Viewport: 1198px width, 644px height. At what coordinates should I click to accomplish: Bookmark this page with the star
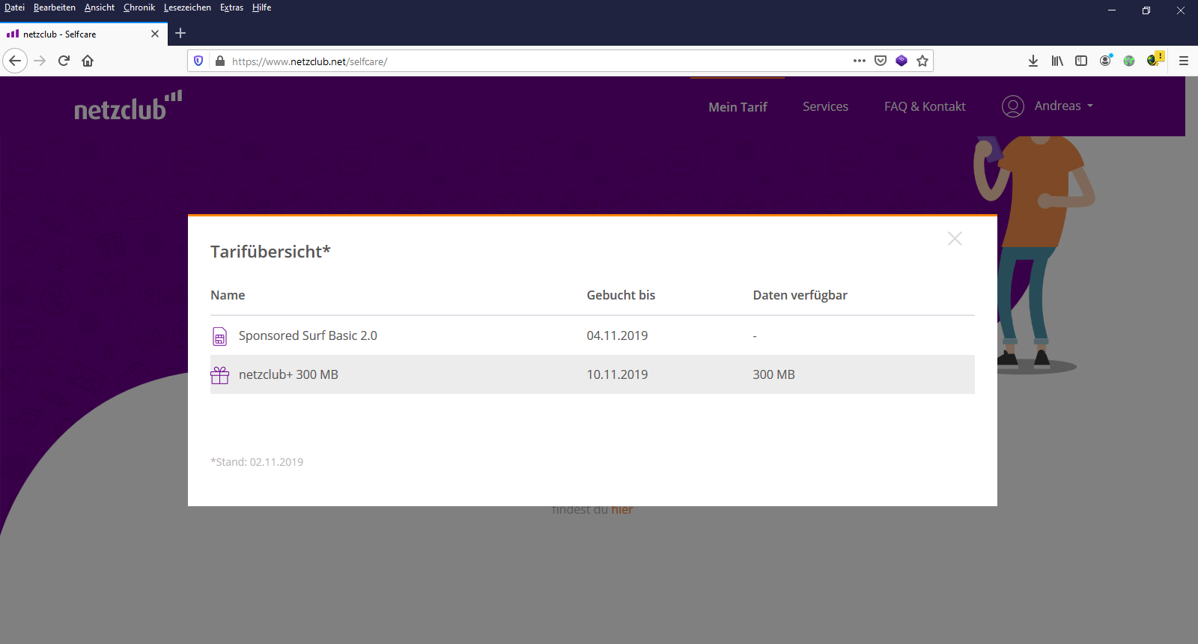pyautogui.click(x=922, y=61)
